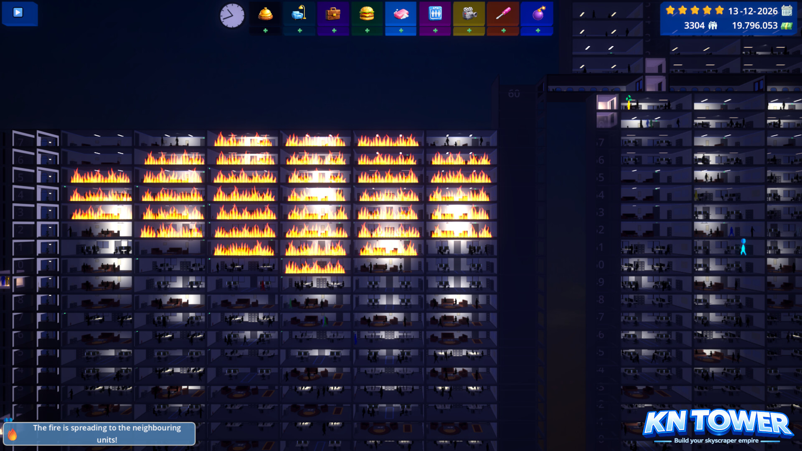Open the elevator transport category

pyautogui.click(x=435, y=14)
